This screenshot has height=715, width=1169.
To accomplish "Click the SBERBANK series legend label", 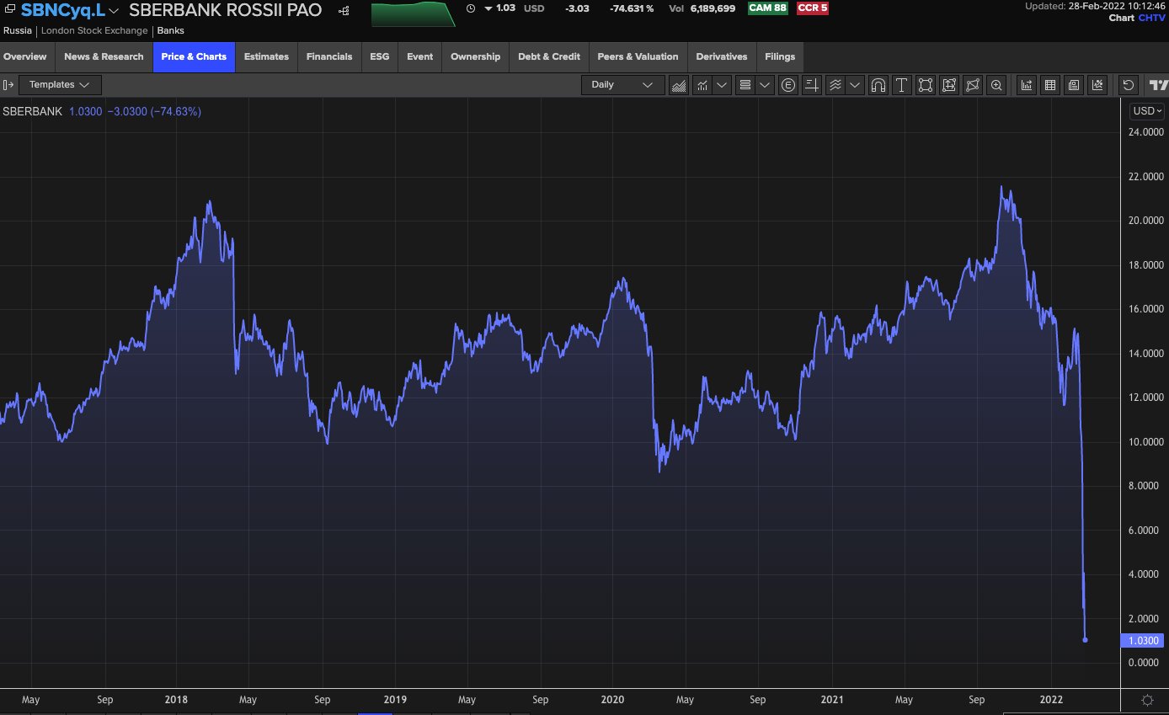I will (32, 111).
